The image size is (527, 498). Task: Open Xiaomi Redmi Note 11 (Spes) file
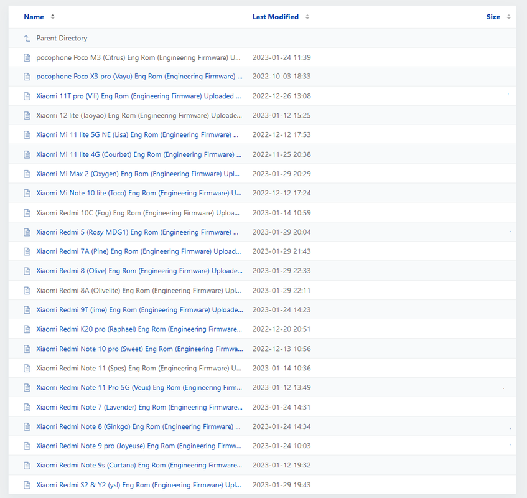pyautogui.click(x=139, y=368)
